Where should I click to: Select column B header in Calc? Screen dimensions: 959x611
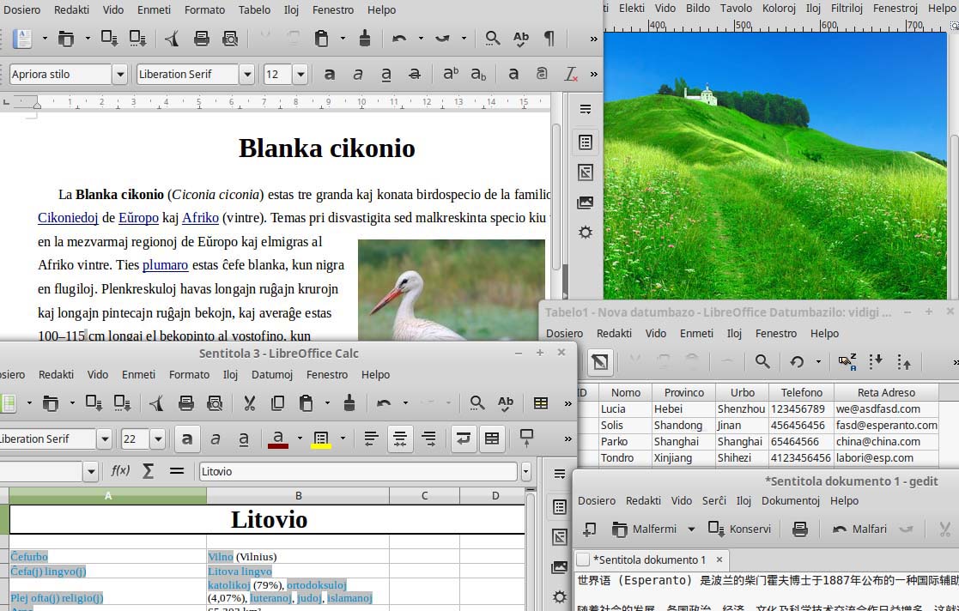(298, 495)
